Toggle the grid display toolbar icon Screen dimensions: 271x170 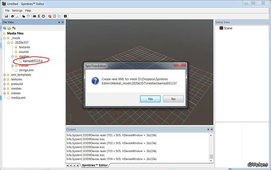[x=34, y=16]
